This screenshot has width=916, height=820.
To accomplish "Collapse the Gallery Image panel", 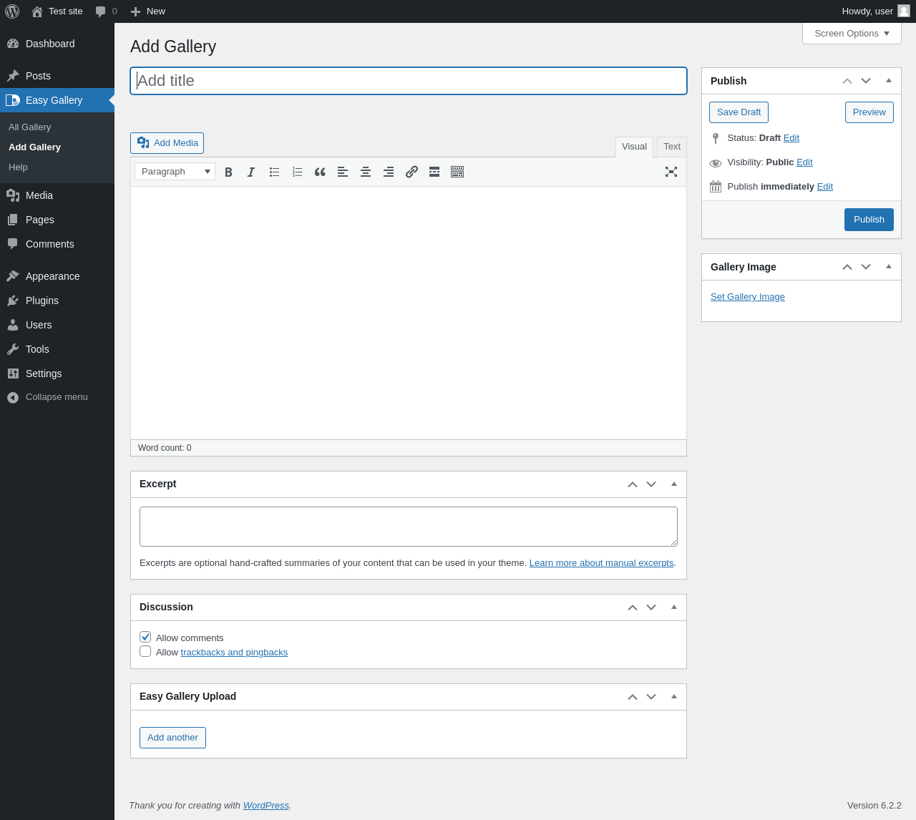I will tap(889, 267).
